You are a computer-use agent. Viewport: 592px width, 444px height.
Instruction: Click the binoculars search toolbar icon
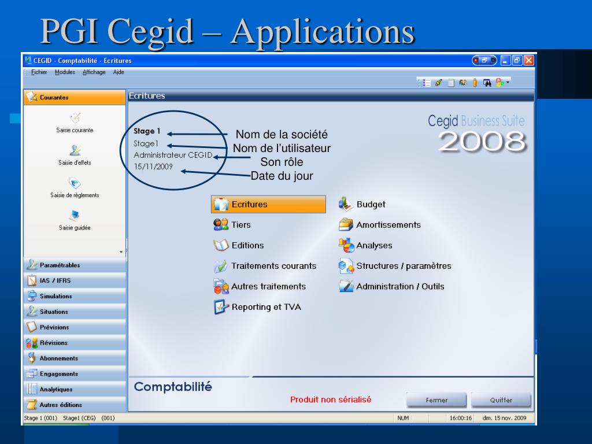tap(487, 83)
